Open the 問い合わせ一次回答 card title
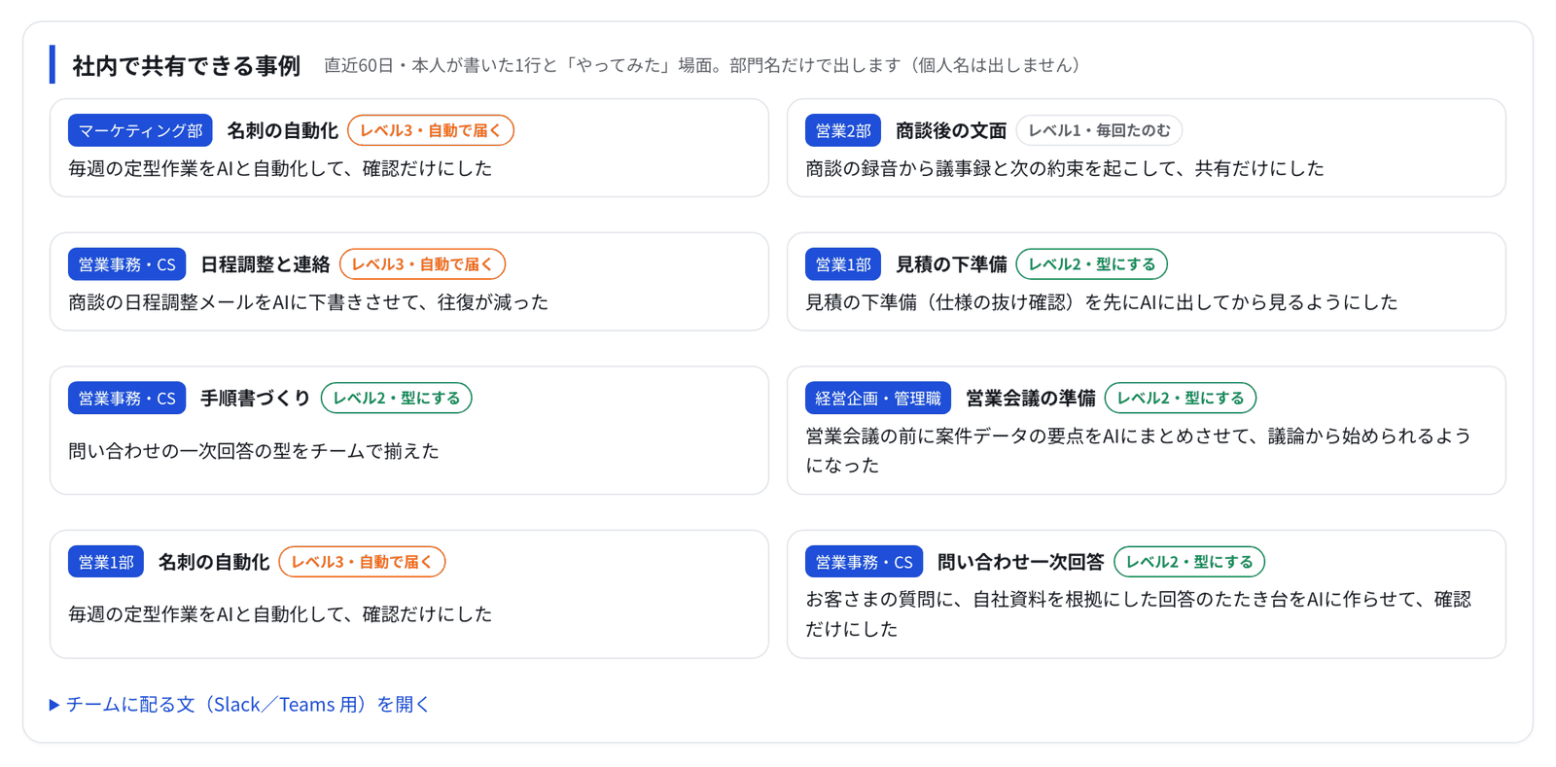The height and width of the screenshot is (767, 1556). click(x=1021, y=562)
